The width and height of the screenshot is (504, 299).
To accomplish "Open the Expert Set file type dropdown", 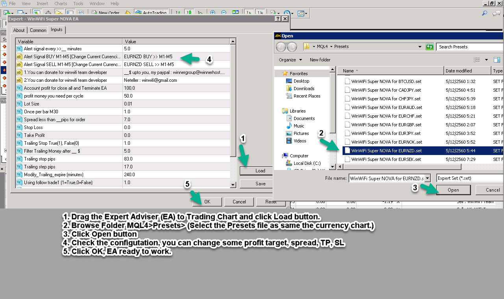I will [470, 178].
